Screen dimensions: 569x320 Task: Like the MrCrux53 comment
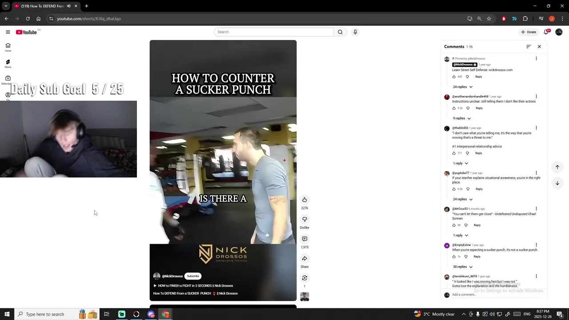454,225
